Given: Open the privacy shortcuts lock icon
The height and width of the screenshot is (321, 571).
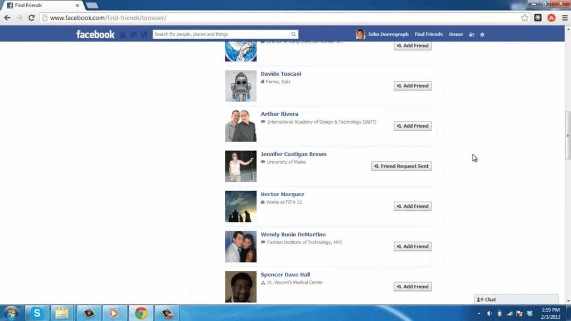Looking at the screenshot, I should pos(472,35).
